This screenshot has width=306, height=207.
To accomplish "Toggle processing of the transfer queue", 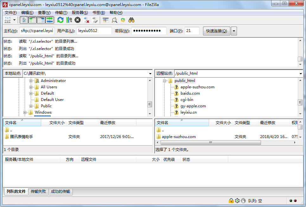I will 69,20.
